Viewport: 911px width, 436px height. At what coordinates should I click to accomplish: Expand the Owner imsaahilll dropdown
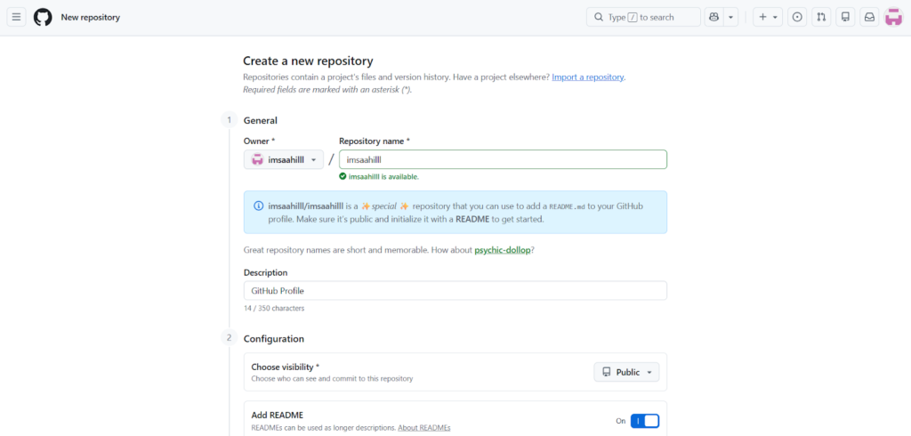(283, 159)
